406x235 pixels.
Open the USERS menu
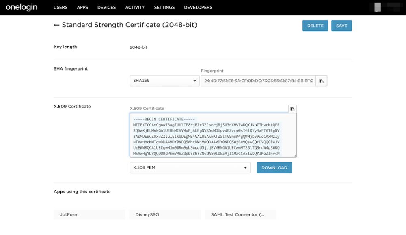(60, 7)
